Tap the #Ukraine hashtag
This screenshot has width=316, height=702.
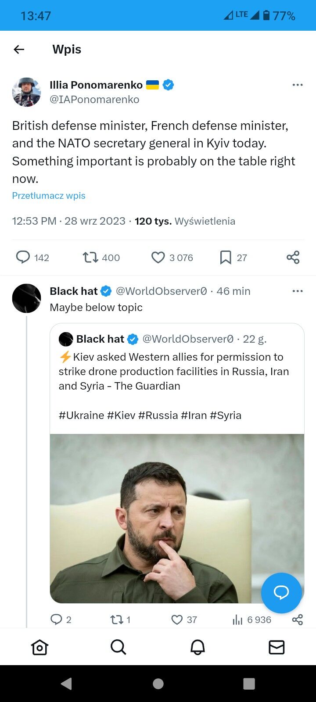[82, 415]
